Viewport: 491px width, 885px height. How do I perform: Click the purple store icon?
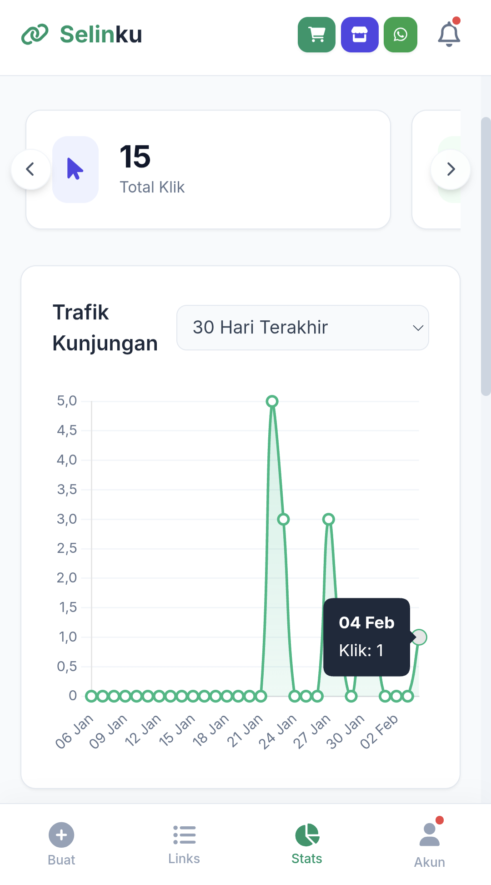(360, 35)
